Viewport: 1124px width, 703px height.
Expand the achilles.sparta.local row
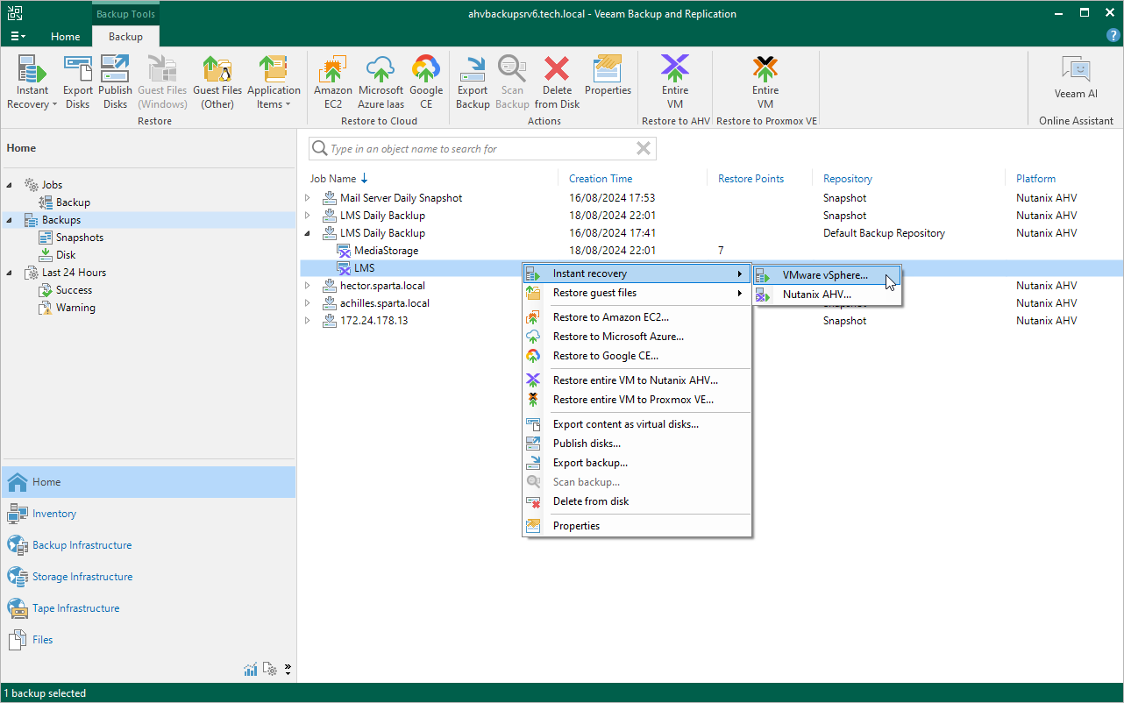pos(308,303)
